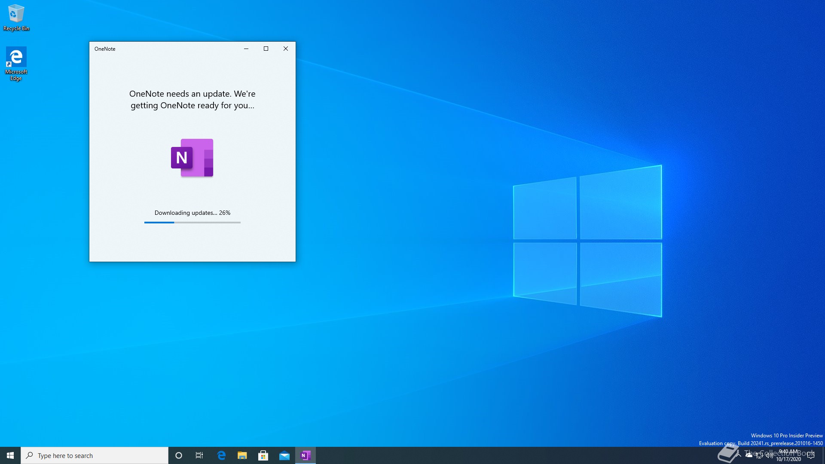Maximize the OneNote update window
The height and width of the screenshot is (464, 825).
tap(266, 49)
